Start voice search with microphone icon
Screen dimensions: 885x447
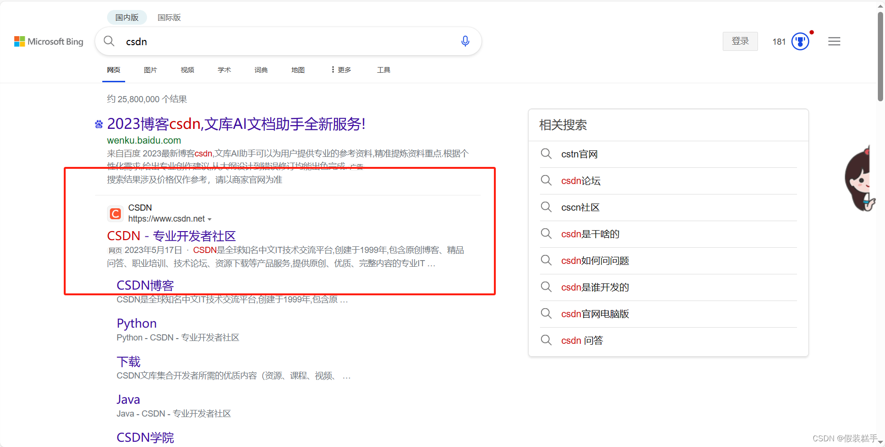[465, 41]
